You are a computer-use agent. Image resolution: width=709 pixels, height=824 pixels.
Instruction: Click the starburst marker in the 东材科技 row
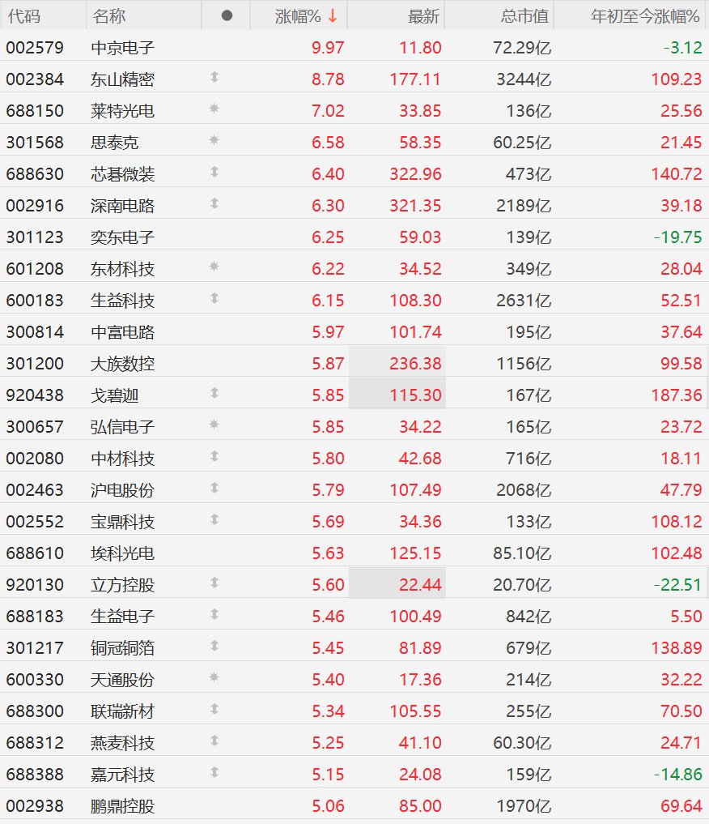pyautogui.click(x=214, y=267)
